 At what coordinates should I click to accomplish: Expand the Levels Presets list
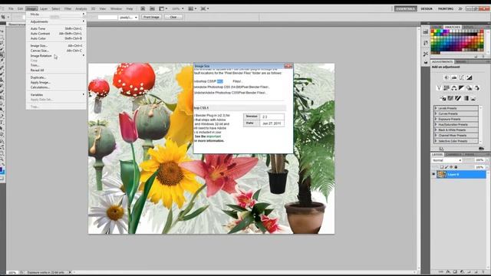pyautogui.click(x=436, y=108)
